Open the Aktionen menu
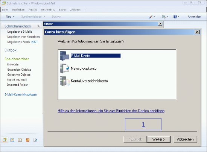The width and height of the screenshot is (207, 152). point(75,10)
